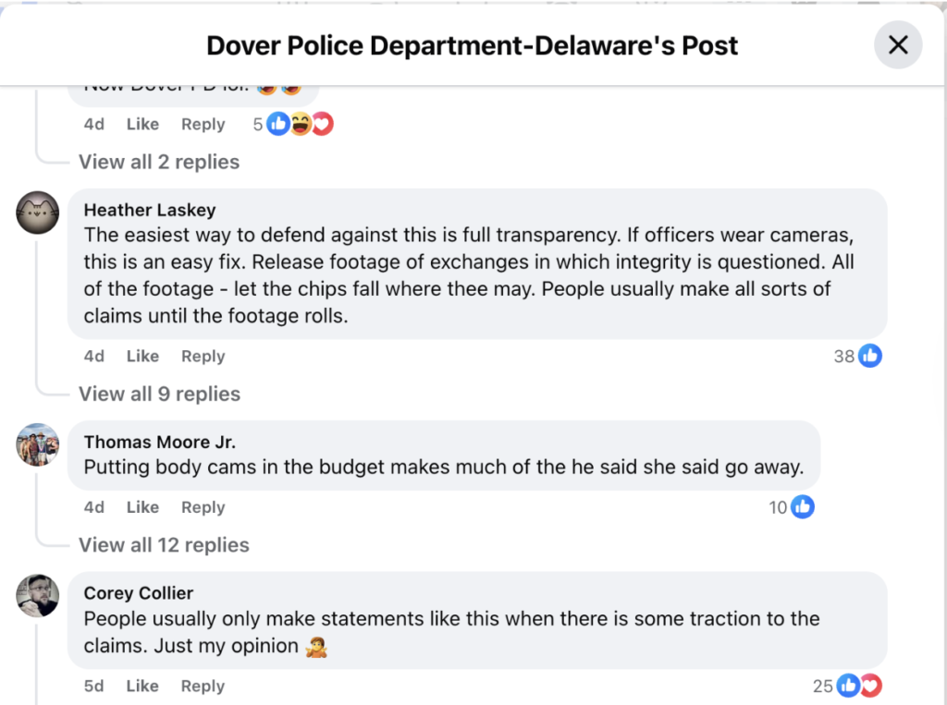Like Heather Laskey's comment
The width and height of the screenshot is (947, 705).
click(x=142, y=356)
